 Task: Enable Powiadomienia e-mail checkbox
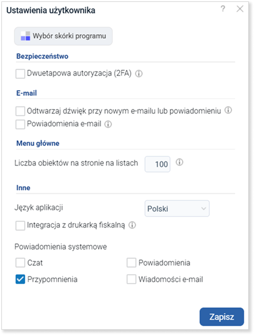coord(20,124)
